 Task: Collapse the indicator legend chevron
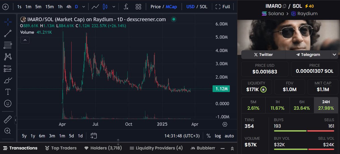(25, 40)
